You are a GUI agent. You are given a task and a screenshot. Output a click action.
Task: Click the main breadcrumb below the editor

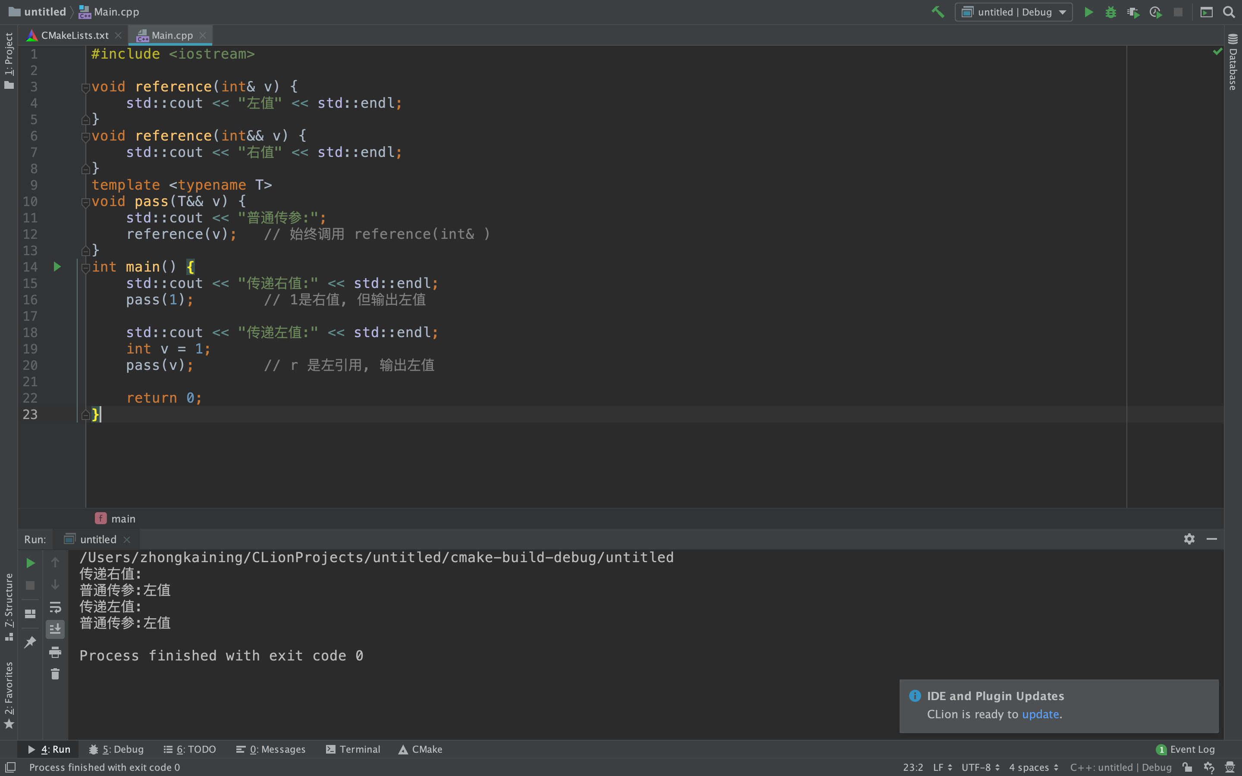(116, 518)
